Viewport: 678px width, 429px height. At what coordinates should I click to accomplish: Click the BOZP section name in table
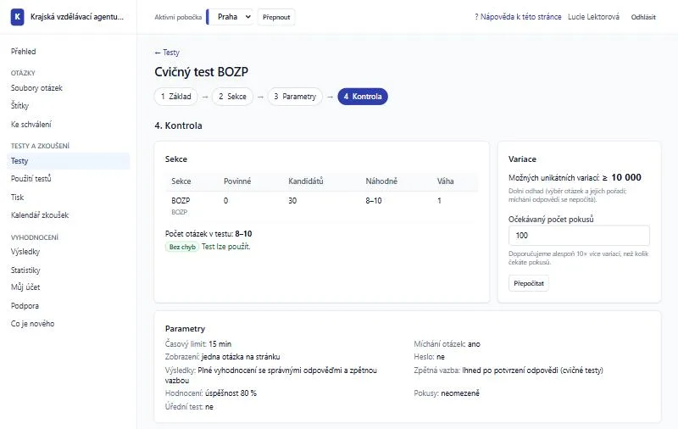pos(181,201)
